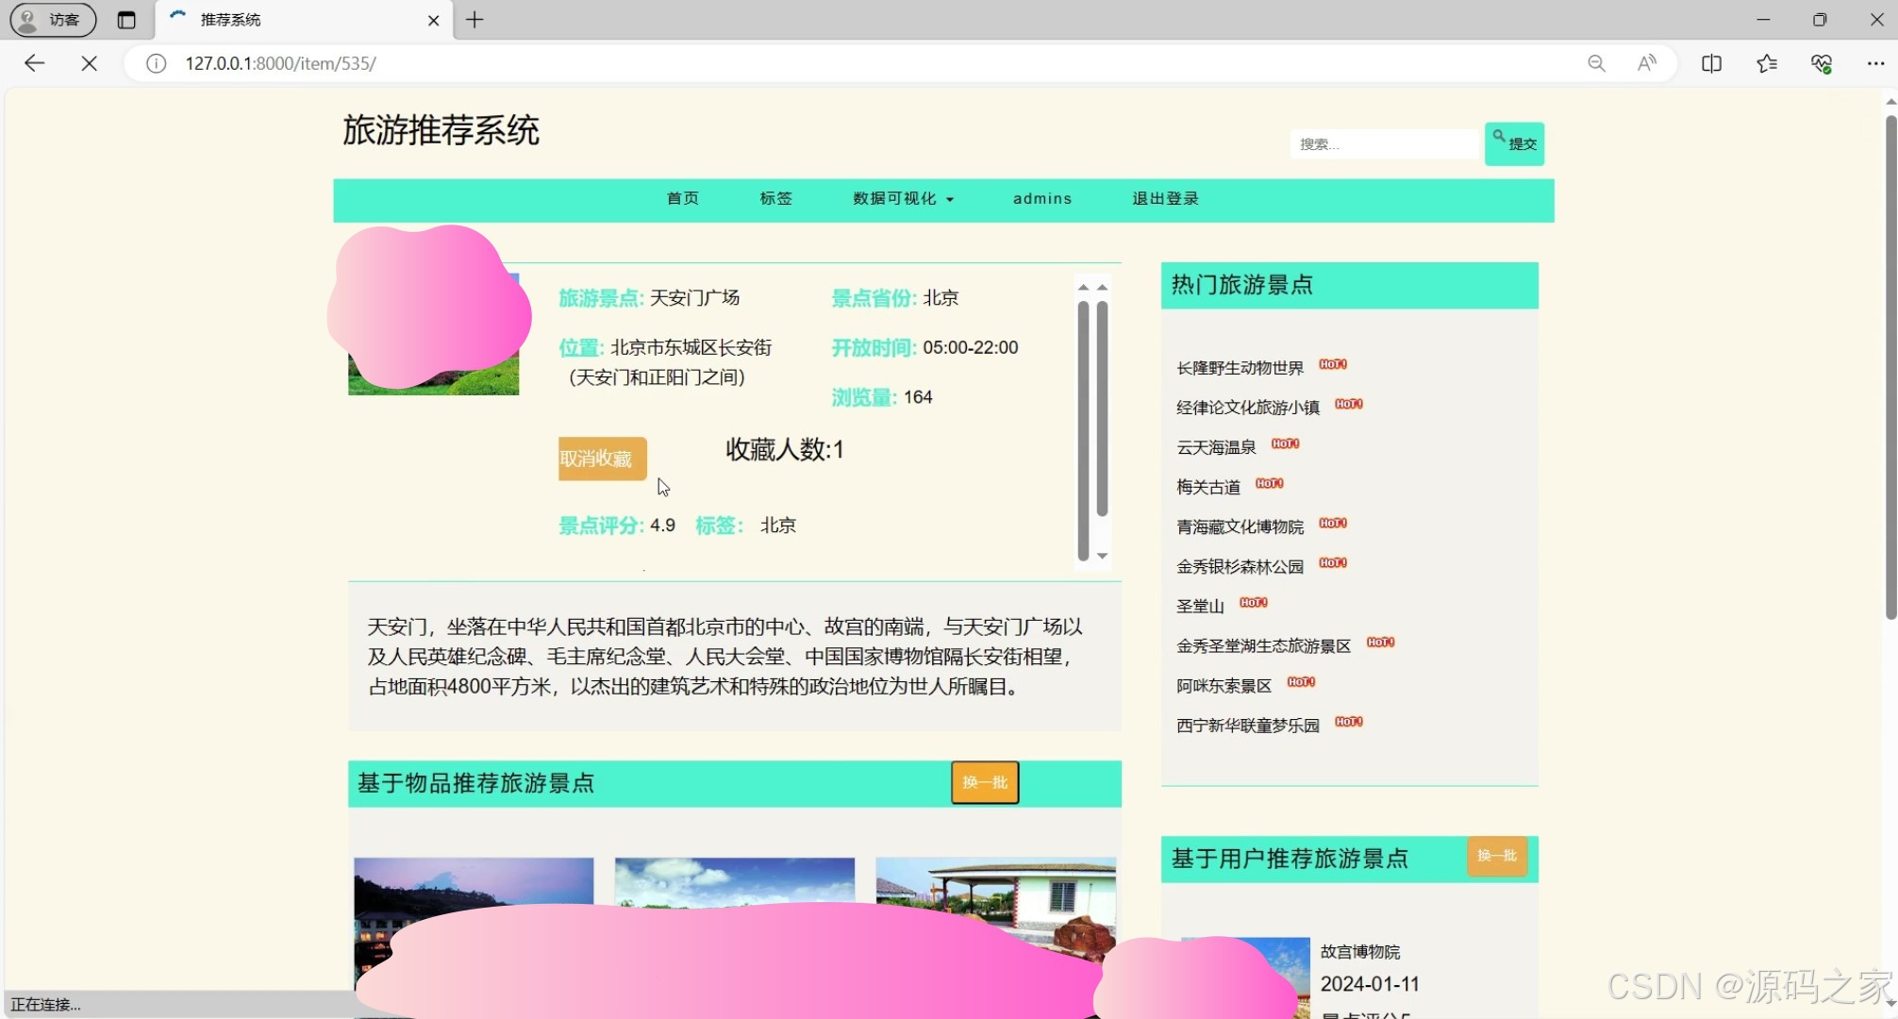Select the 首页 menu item
Image resolution: width=1898 pixels, height=1019 pixels.
[681, 199]
